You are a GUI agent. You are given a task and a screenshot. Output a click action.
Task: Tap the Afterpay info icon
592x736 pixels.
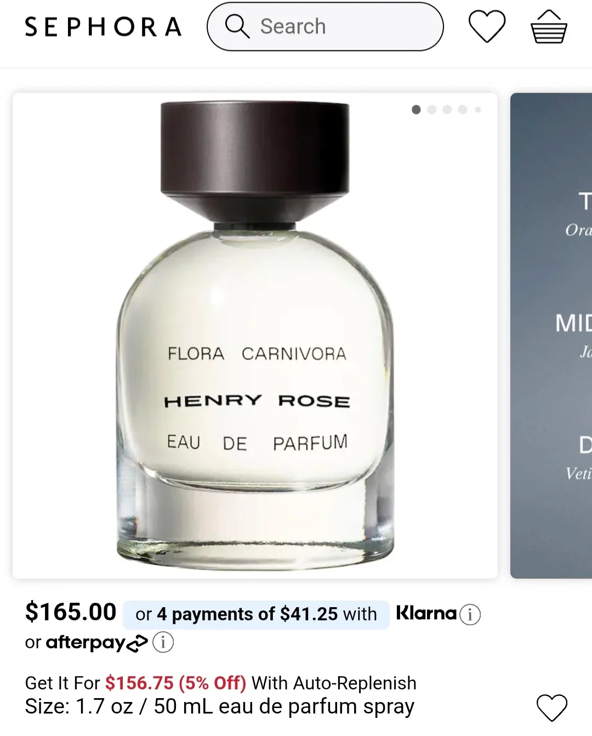click(163, 642)
